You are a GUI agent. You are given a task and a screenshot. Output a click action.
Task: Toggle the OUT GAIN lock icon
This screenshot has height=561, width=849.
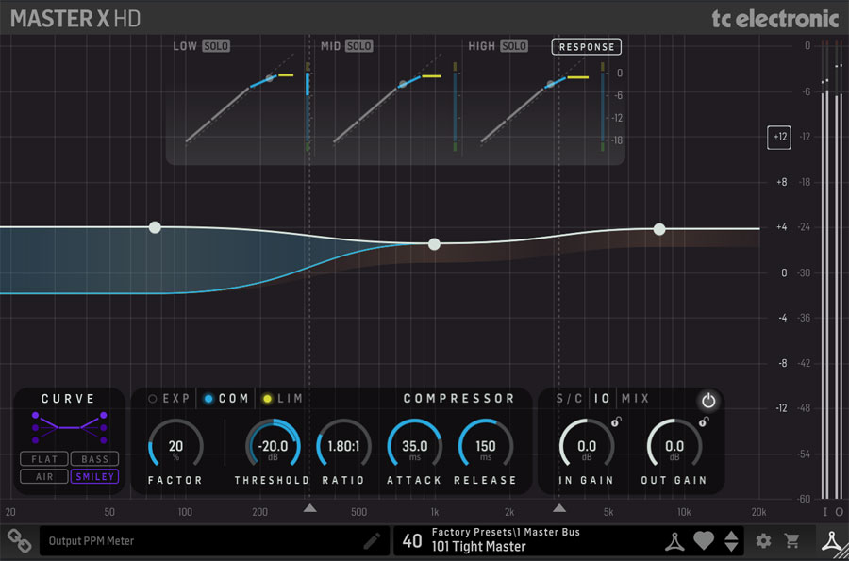click(x=704, y=421)
